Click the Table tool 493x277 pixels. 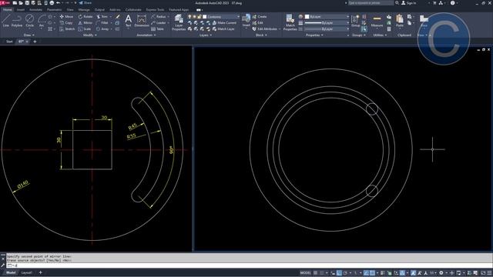tap(157, 29)
